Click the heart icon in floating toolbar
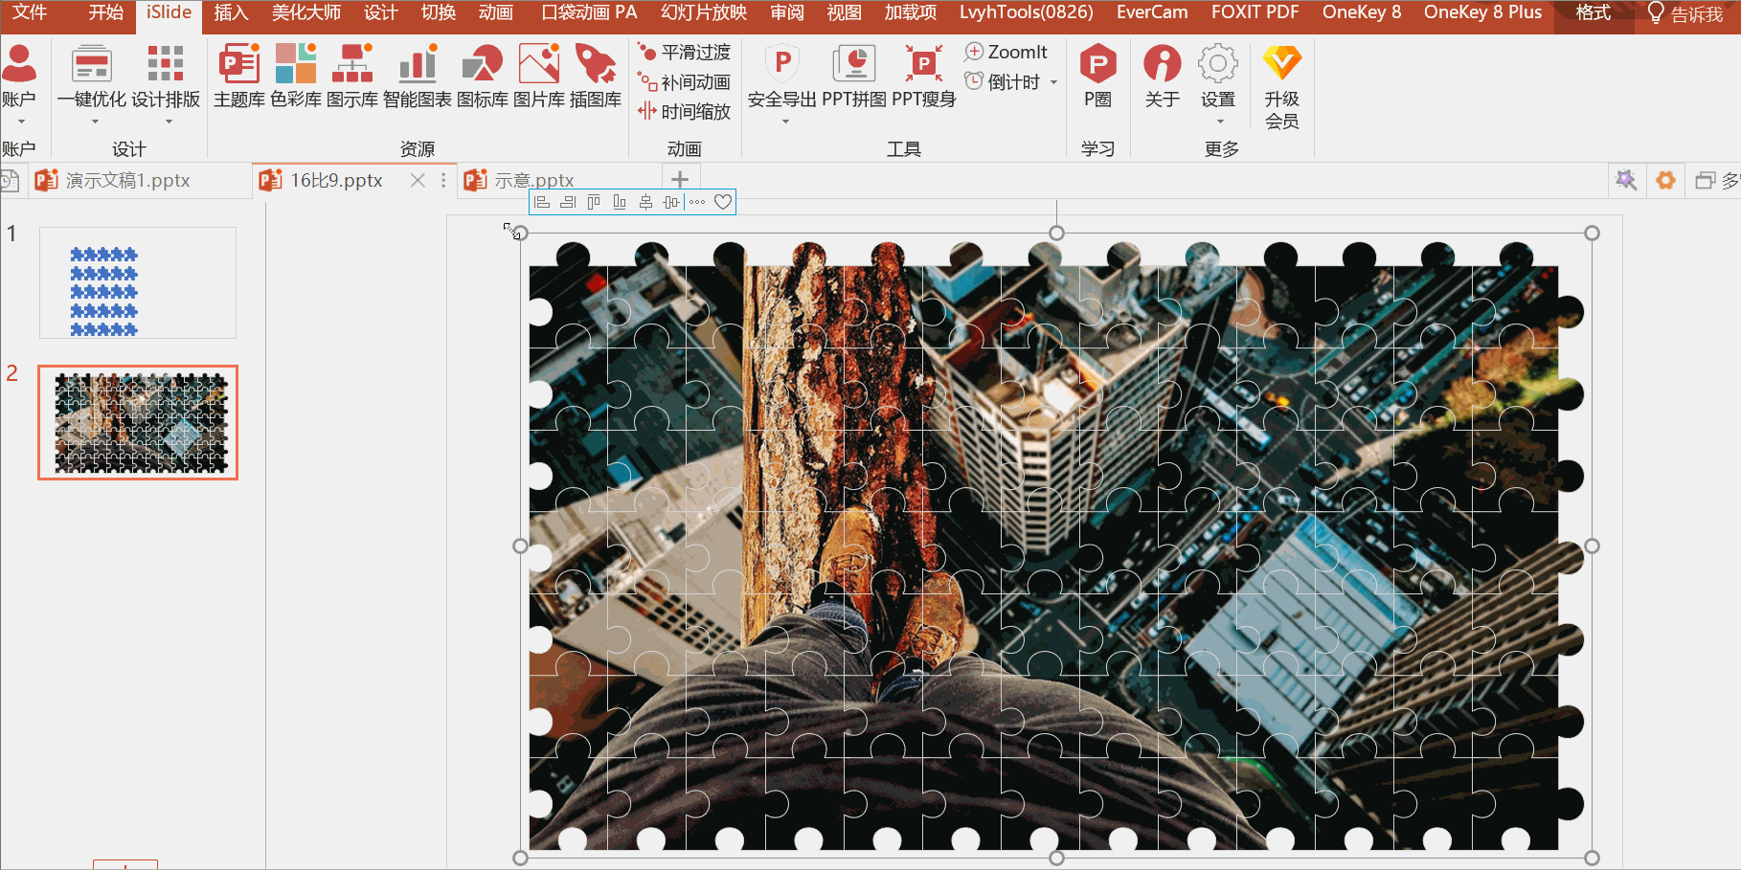 pyautogui.click(x=723, y=202)
